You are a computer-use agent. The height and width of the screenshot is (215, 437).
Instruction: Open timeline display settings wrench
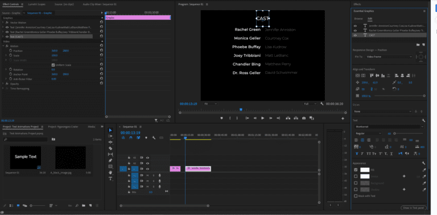pos(154,138)
